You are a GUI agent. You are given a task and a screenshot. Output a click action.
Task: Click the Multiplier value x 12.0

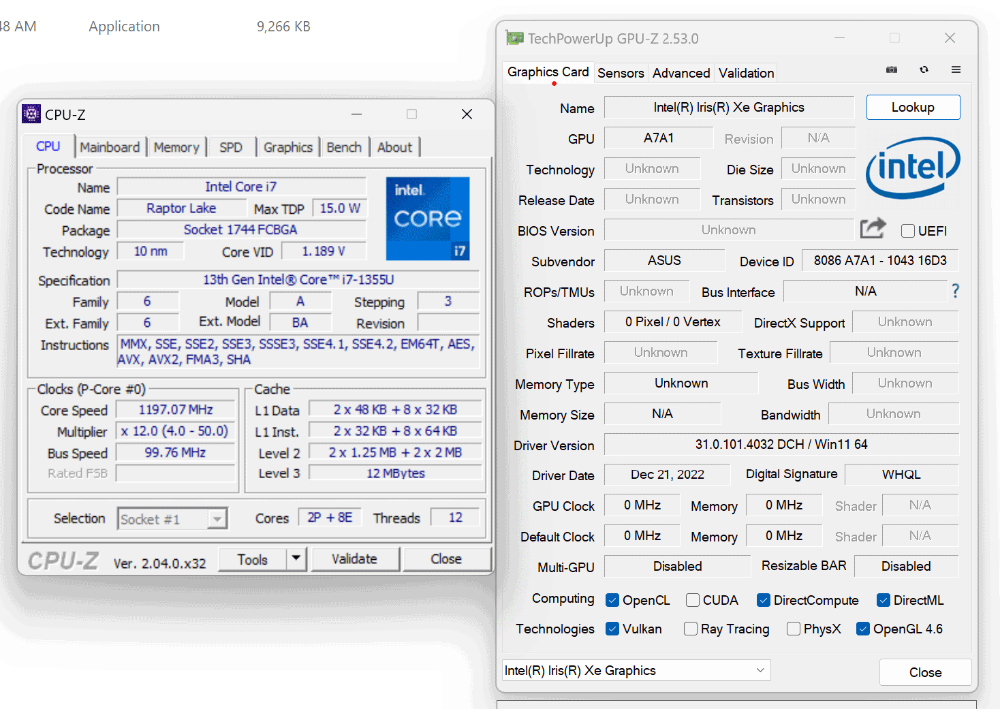pyautogui.click(x=176, y=431)
